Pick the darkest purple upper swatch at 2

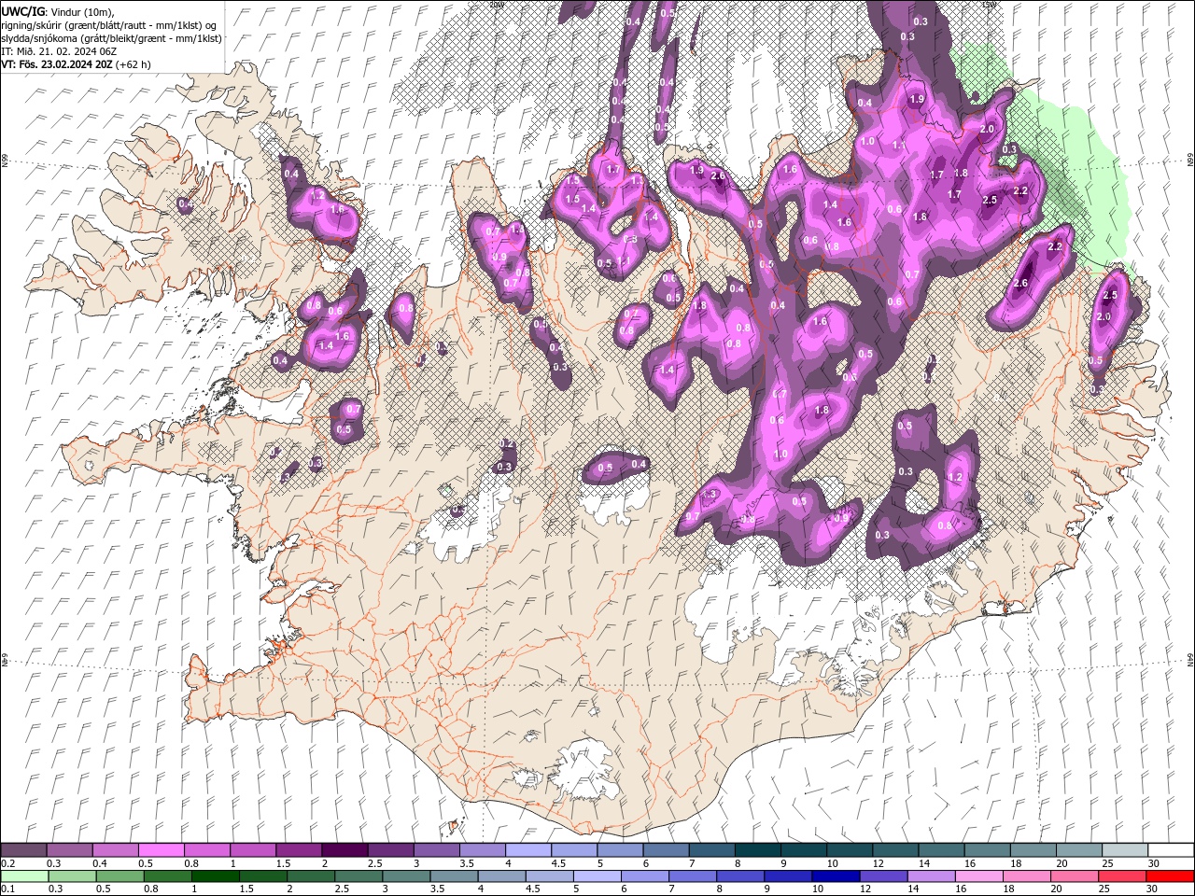coord(344,850)
